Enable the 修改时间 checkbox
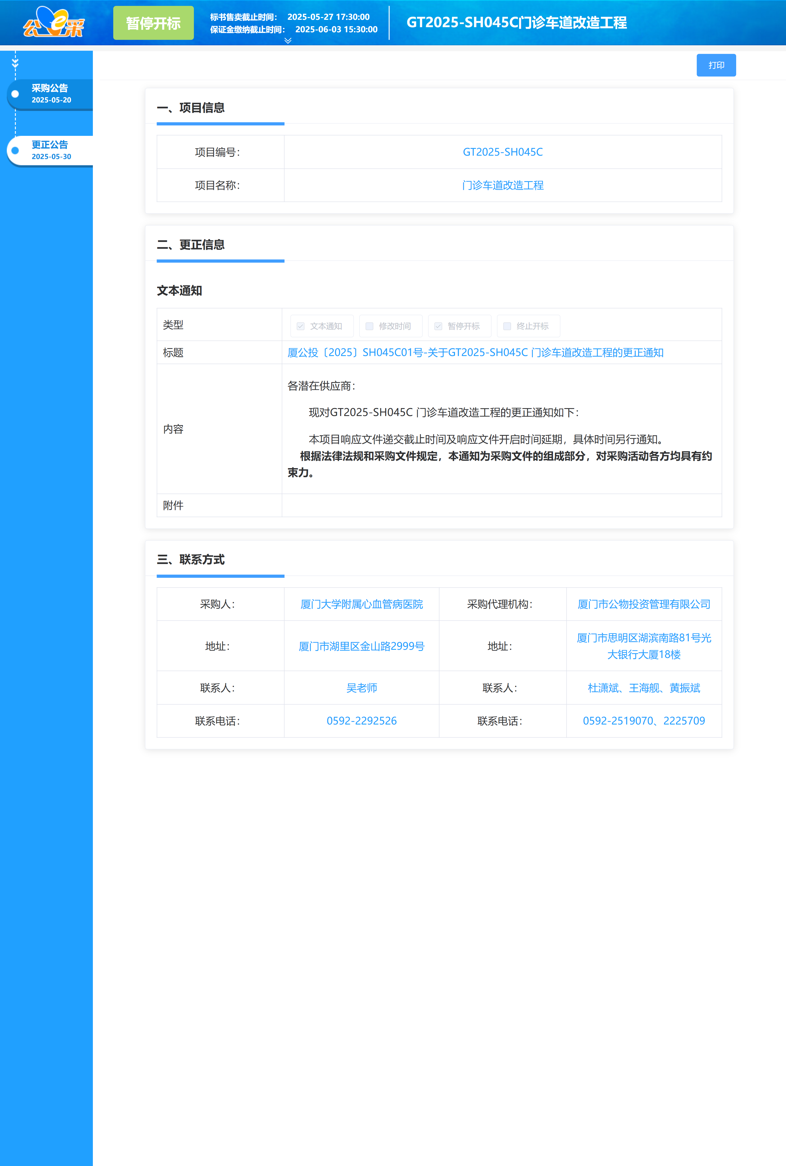The height and width of the screenshot is (1166, 786). tap(369, 326)
